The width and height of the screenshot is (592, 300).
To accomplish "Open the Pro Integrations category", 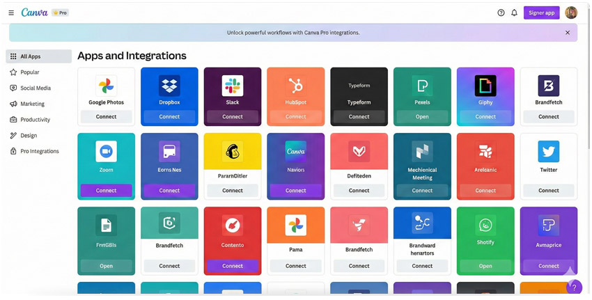I will coord(39,151).
